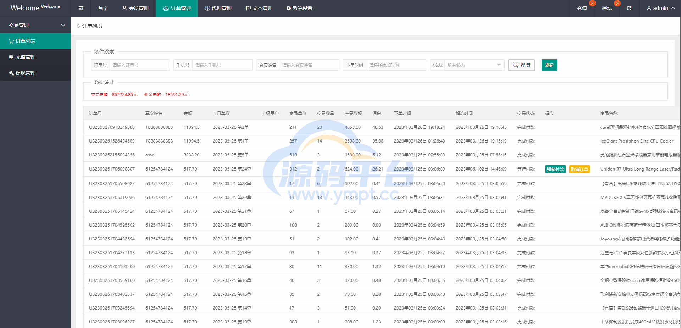
Task: Click 取消订单 for order UB2303251706098807
Action: click(x=579, y=169)
